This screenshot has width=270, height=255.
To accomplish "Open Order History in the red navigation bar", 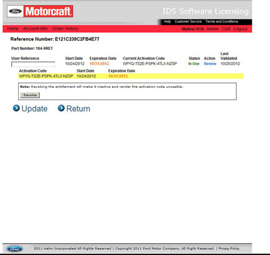I will 65,29.
